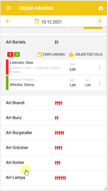Select the AH Lampa row
Image resolution: width=108 pixels, height=191 pixels.
[x=54, y=178]
